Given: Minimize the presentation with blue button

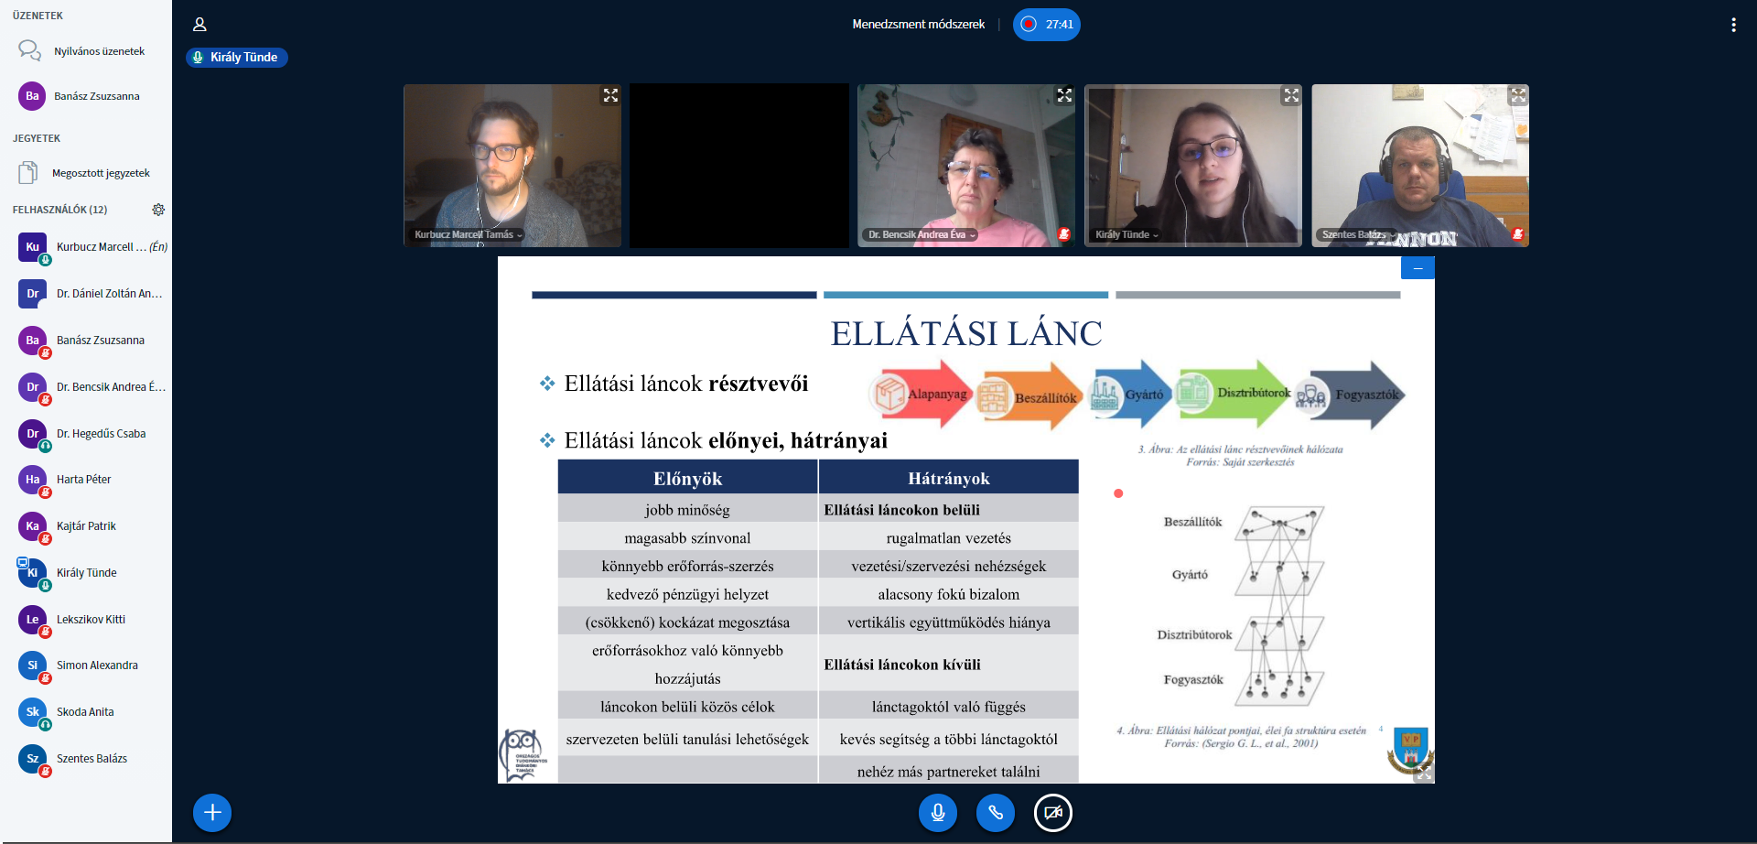Looking at the screenshot, I should pos(1417,268).
